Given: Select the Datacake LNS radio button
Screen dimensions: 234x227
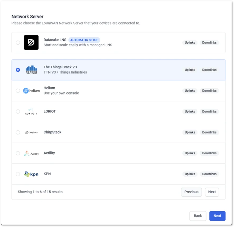Looking at the screenshot, I should click(18, 42).
